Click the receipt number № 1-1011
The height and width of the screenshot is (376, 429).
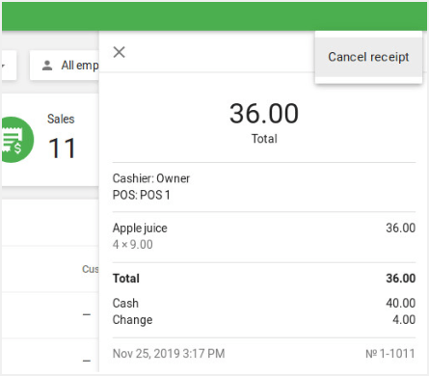pyautogui.click(x=390, y=354)
